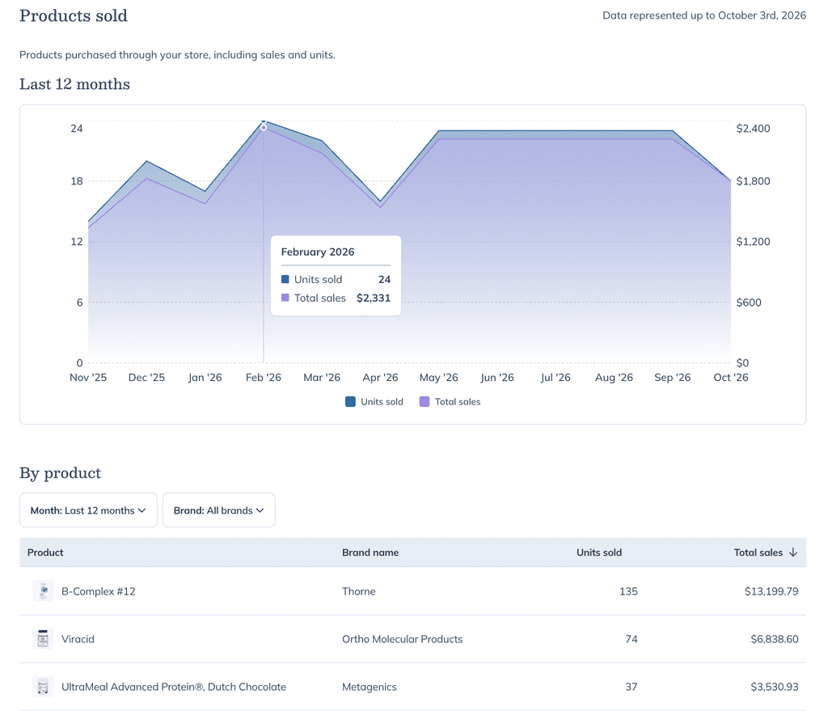Click the Thorne brand cell
828x711 pixels.
click(358, 591)
